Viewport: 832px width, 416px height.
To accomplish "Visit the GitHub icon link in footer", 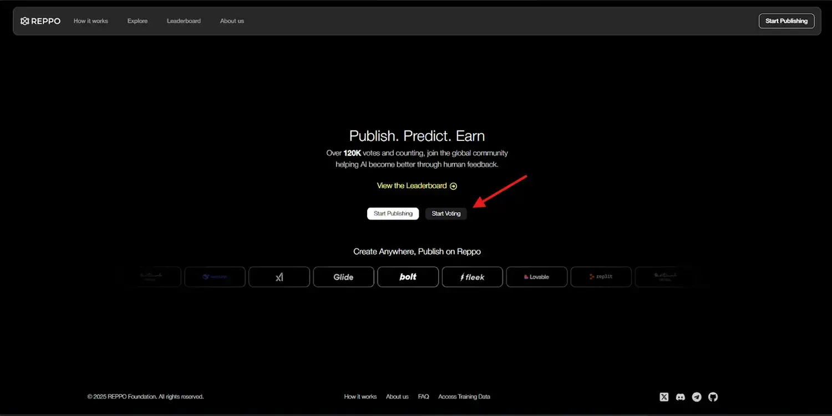I will pos(713,397).
